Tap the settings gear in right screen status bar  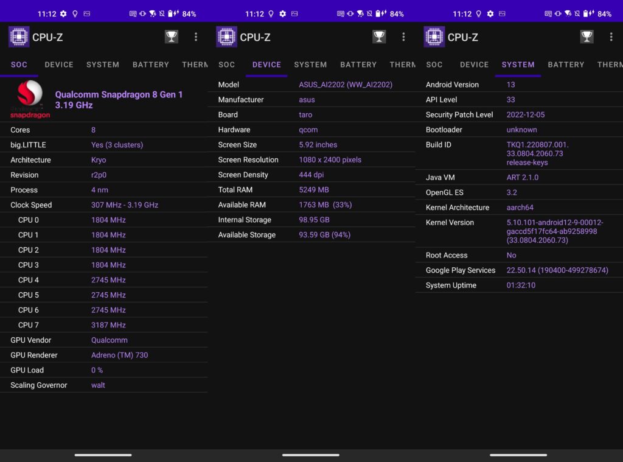point(490,14)
